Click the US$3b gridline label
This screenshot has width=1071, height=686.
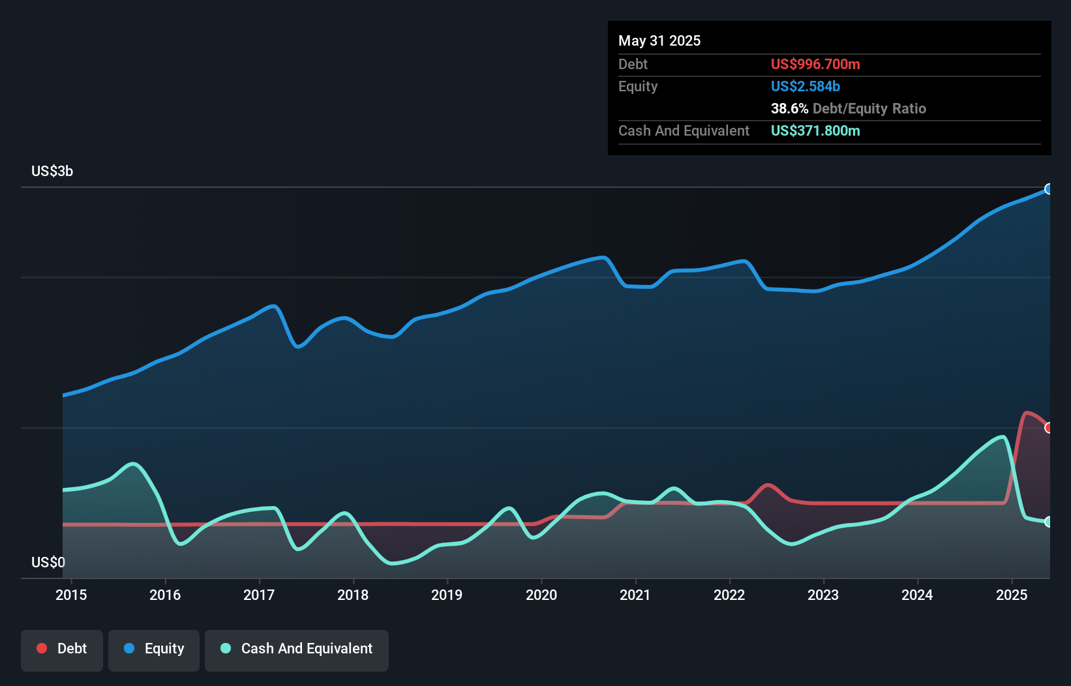[52, 171]
